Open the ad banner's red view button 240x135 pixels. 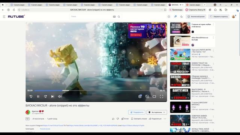click(x=136, y=35)
